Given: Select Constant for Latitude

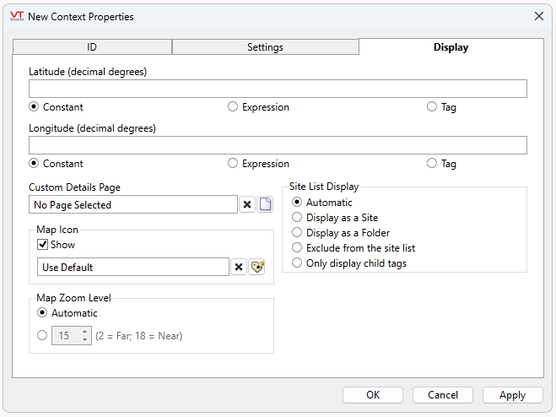Looking at the screenshot, I should (34, 107).
